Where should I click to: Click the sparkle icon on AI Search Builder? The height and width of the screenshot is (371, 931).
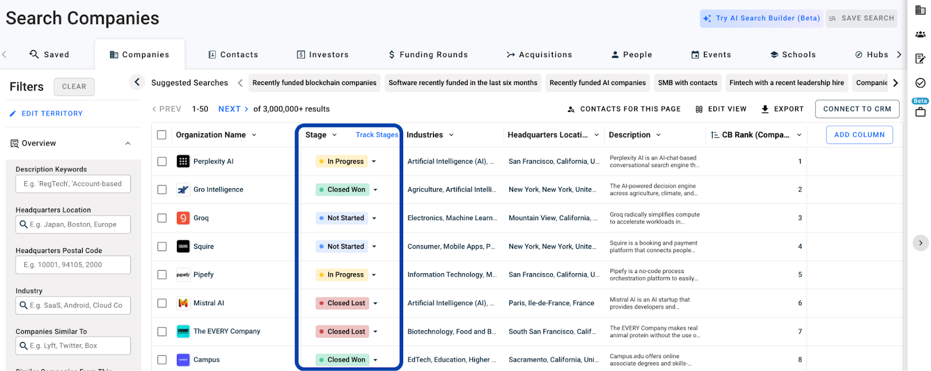pyautogui.click(x=707, y=19)
